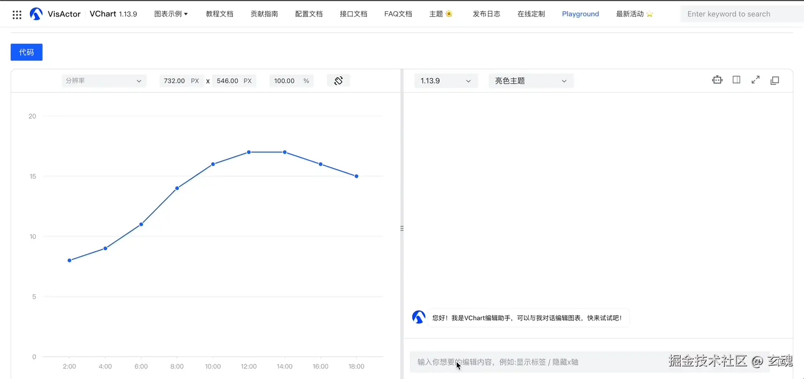
Task: Click the copy icon in editor toolbar
Action: pos(775,80)
